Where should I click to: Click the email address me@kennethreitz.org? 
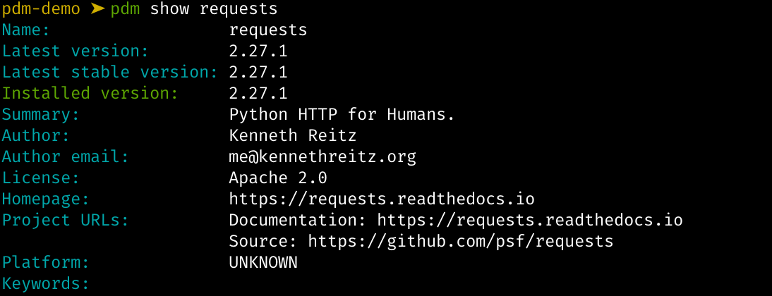point(322,156)
